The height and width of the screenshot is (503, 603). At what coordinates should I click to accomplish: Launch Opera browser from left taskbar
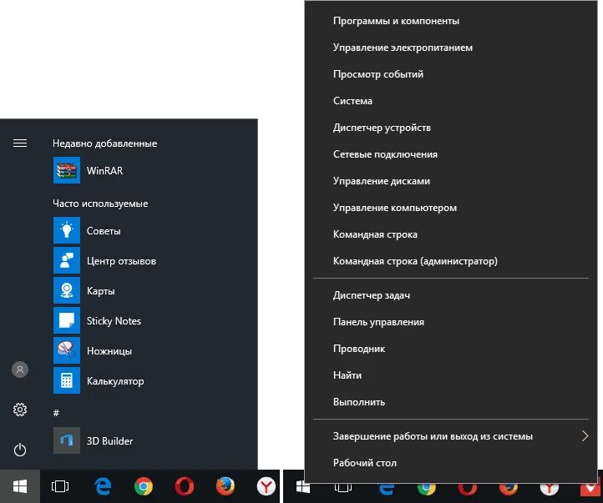pyautogui.click(x=185, y=486)
